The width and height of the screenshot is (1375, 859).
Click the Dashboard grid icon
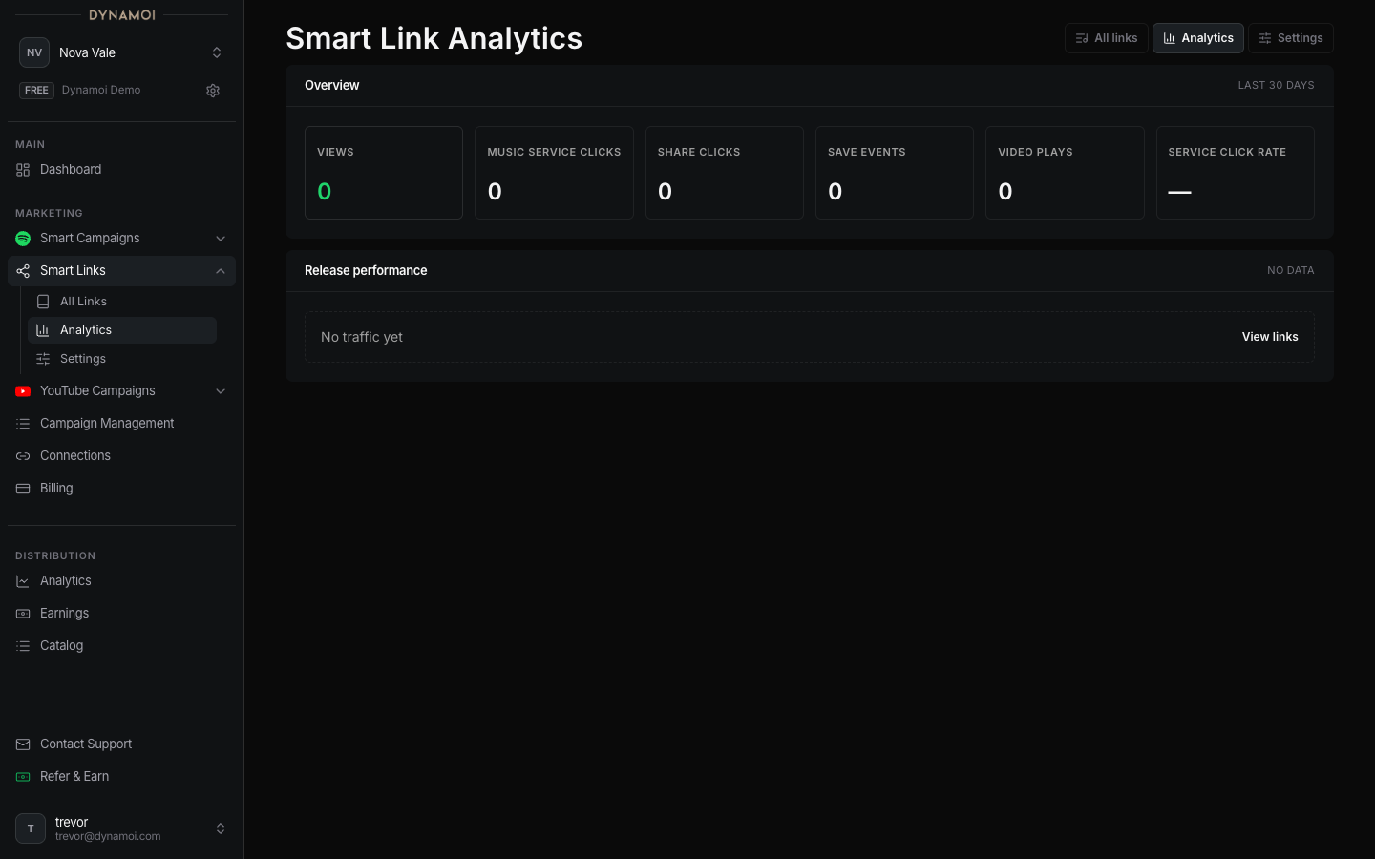(23, 170)
